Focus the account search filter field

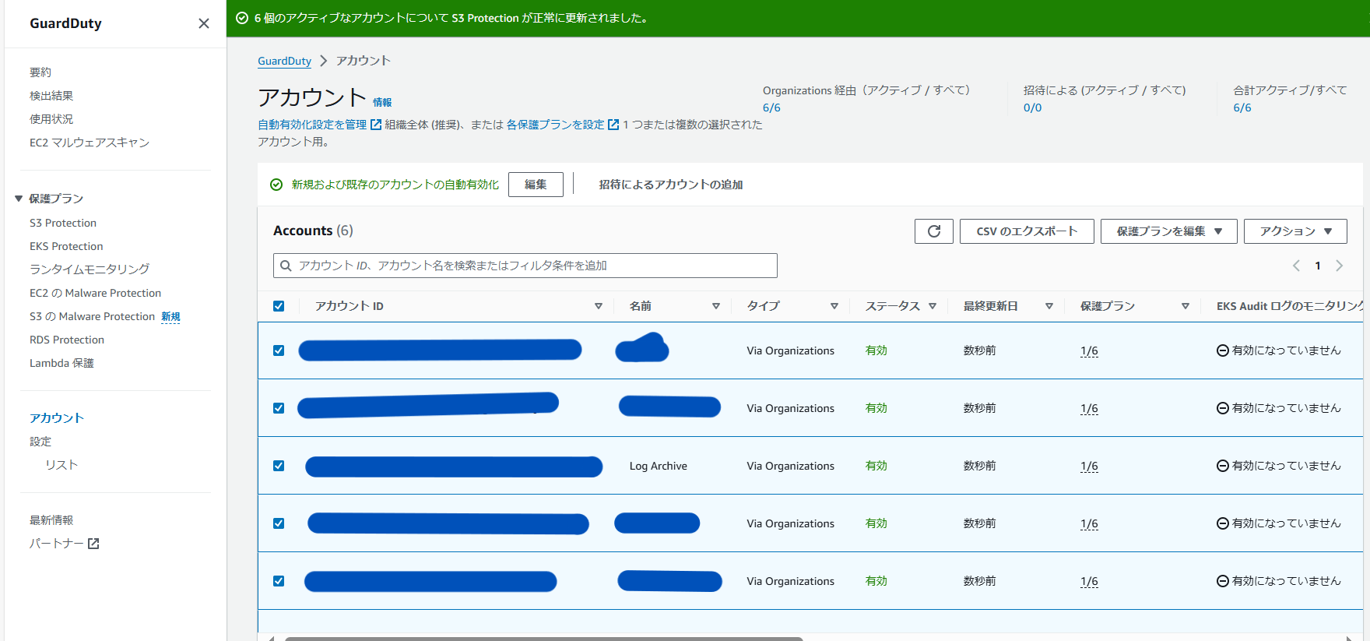pos(525,266)
